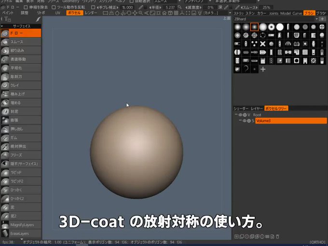Switch to the ペイント room tab
This screenshot has height=246, width=328.
point(8,13)
